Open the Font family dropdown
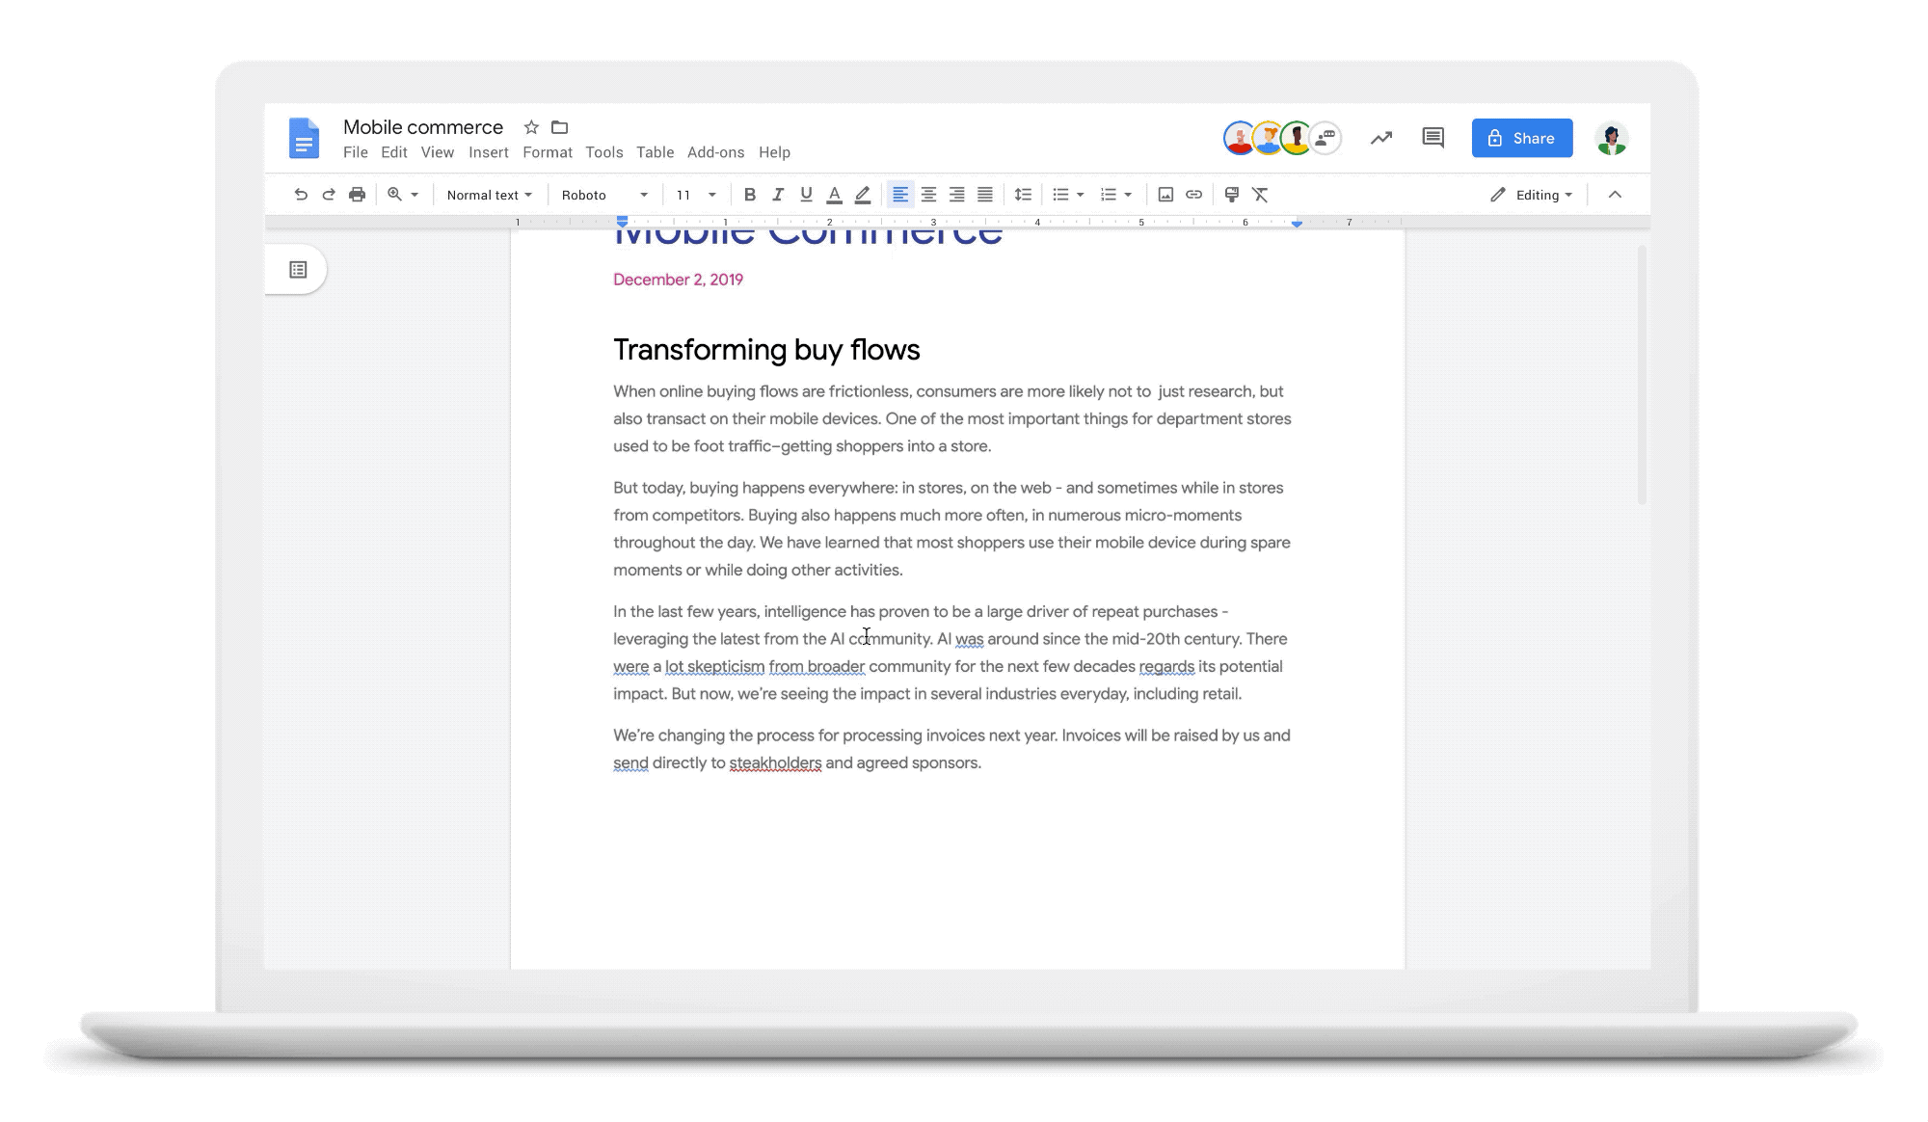Viewport: 1928px width, 1122px height. point(602,194)
